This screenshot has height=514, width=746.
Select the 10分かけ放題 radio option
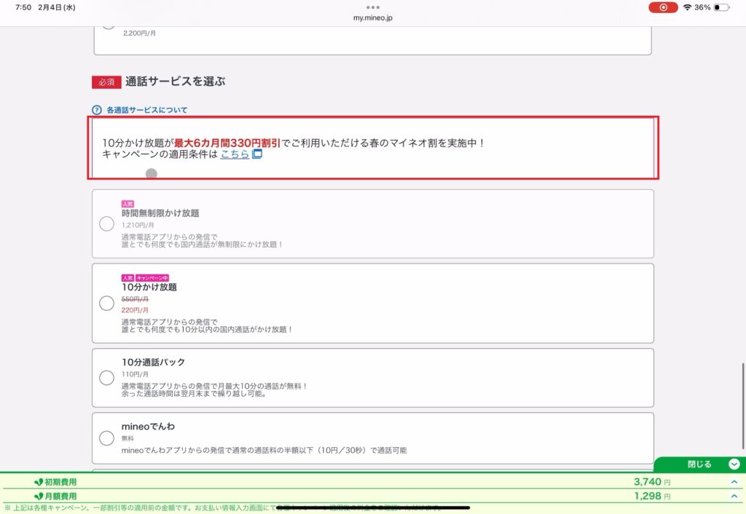(106, 303)
